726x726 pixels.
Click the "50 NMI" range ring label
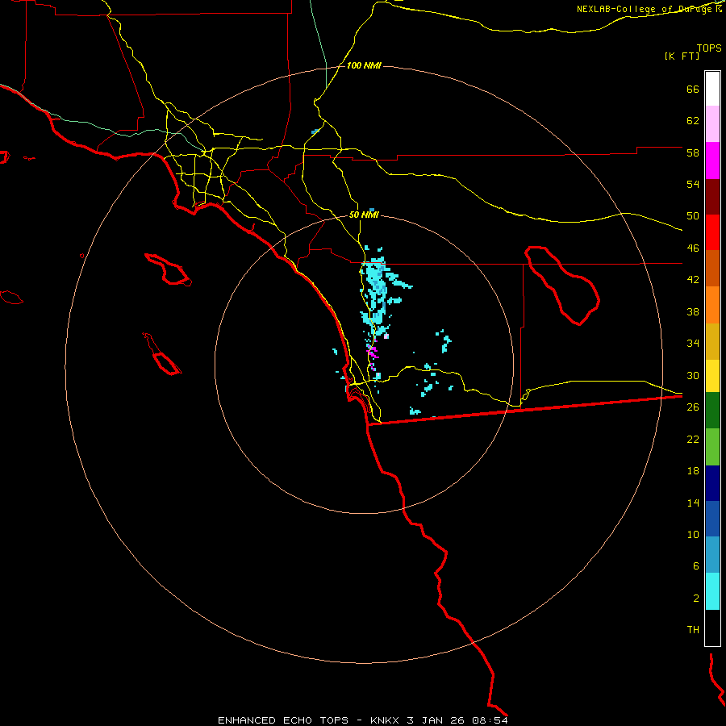[364, 215]
